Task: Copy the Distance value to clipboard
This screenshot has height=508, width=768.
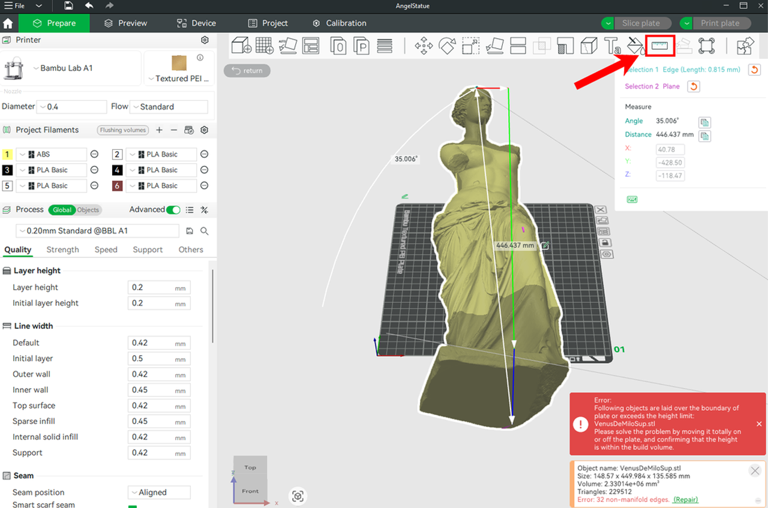Action: [705, 136]
